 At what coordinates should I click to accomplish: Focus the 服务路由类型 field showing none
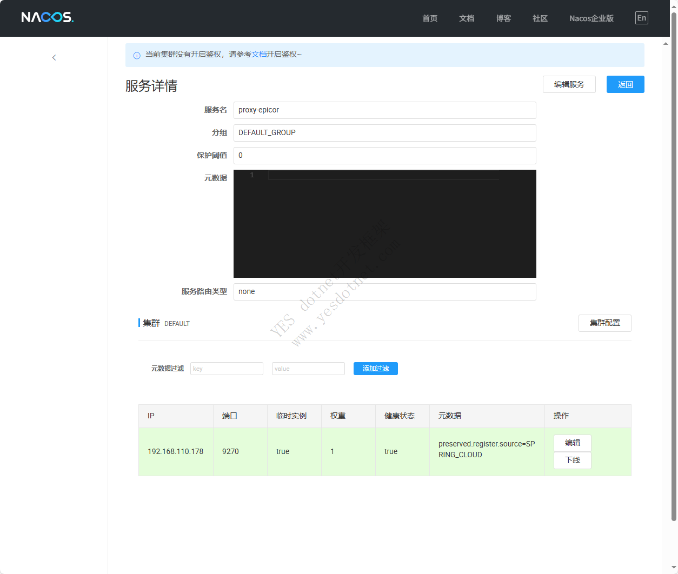point(385,292)
